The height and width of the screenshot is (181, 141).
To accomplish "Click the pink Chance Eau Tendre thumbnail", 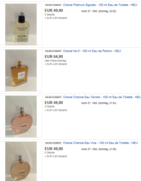I will point(21,117).
